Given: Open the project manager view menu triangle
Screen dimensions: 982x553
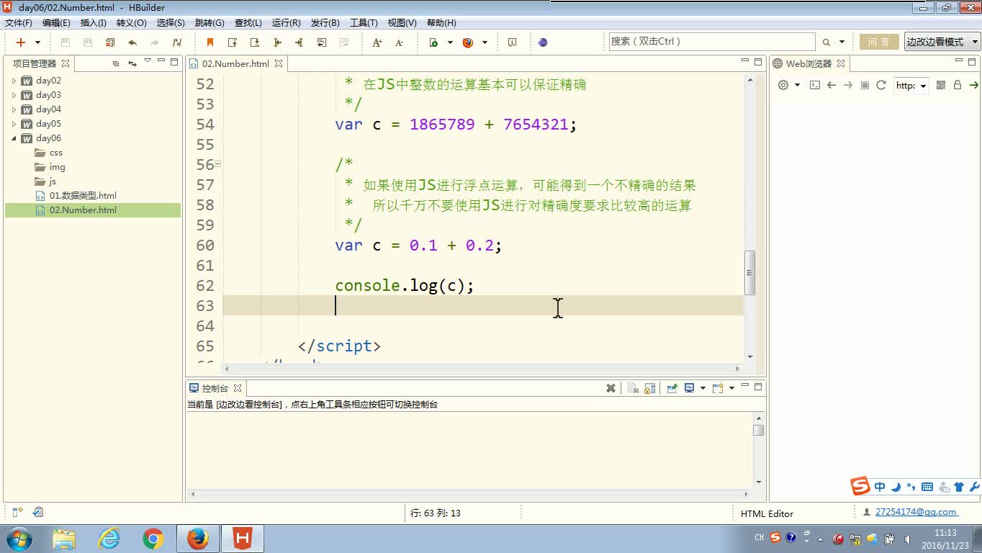Looking at the screenshot, I should click(x=148, y=61).
